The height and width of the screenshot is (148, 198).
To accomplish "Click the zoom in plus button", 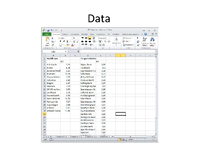I will pyautogui.click(x=153, y=140).
